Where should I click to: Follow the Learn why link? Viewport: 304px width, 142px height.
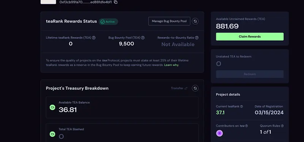click(172, 65)
